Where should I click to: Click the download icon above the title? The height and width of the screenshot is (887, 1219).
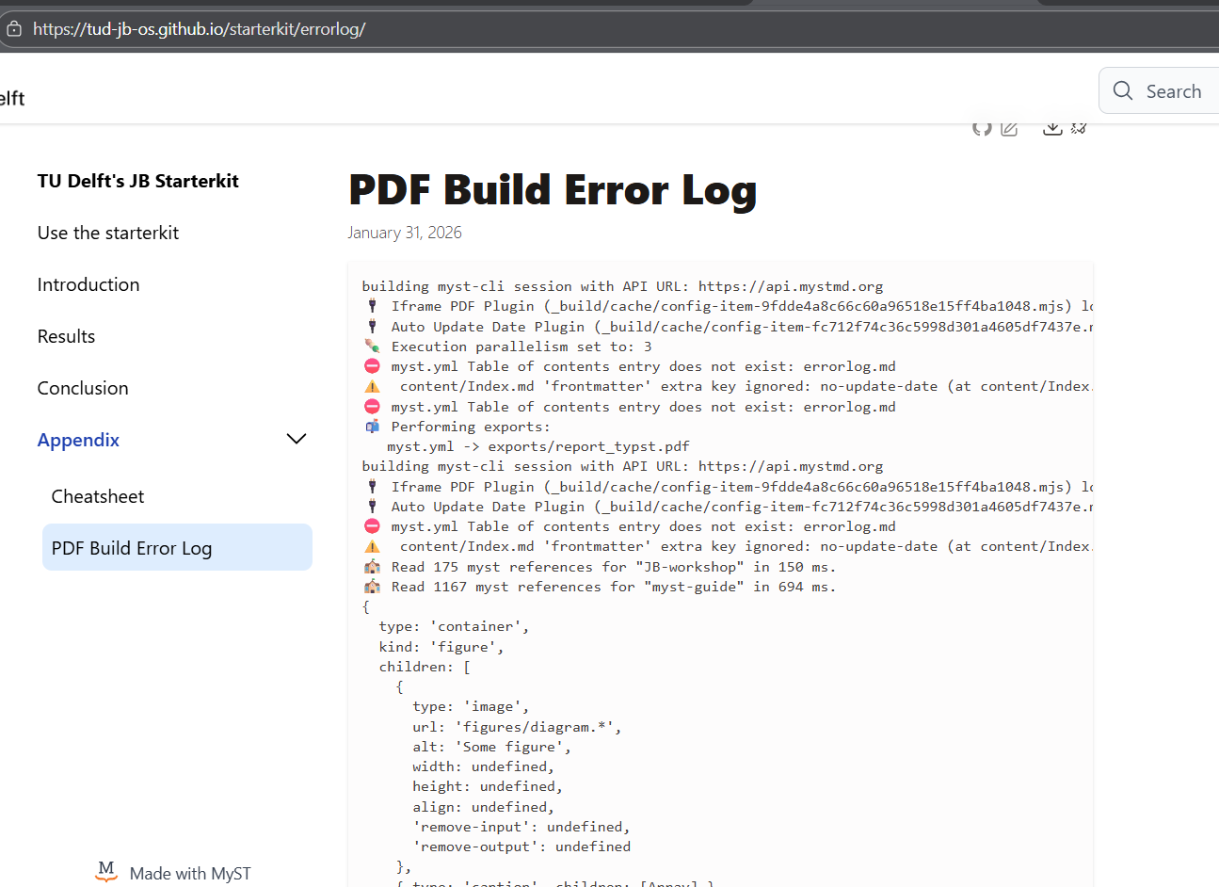tap(1052, 128)
